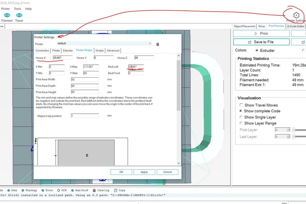Click the First Layer slider handle
Viewport: 306px width, 204px height.
(x=294, y=130)
